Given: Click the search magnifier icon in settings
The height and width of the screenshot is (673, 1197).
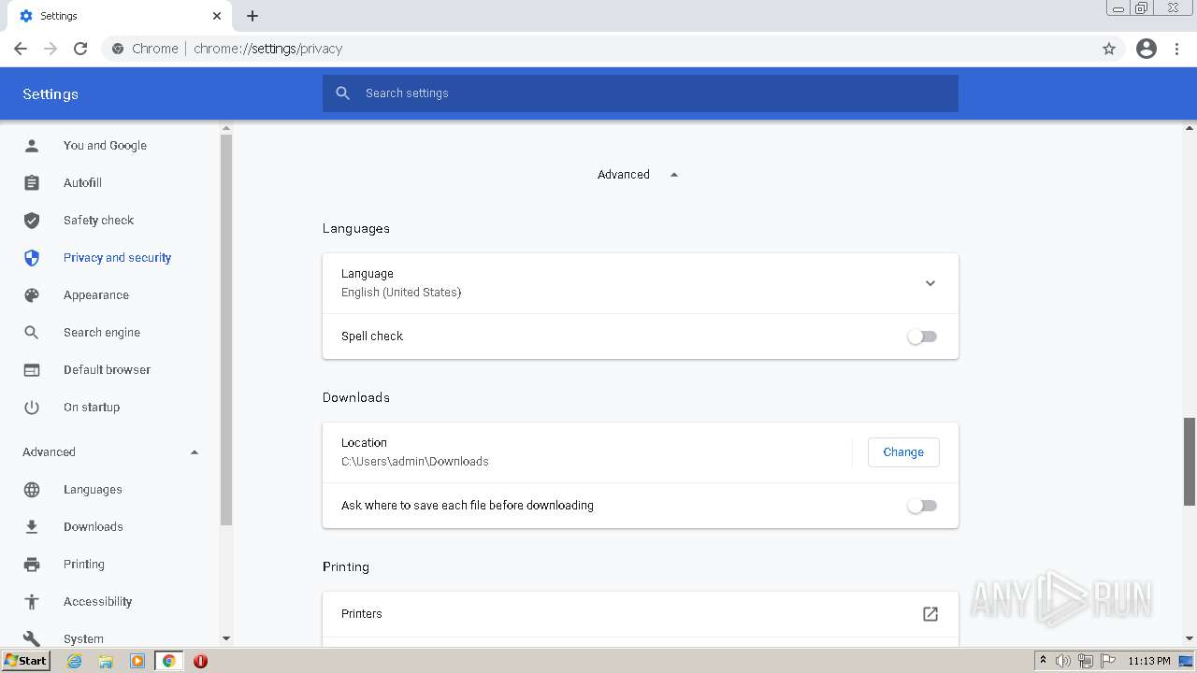Looking at the screenshot, I should (x=343, y=93).
